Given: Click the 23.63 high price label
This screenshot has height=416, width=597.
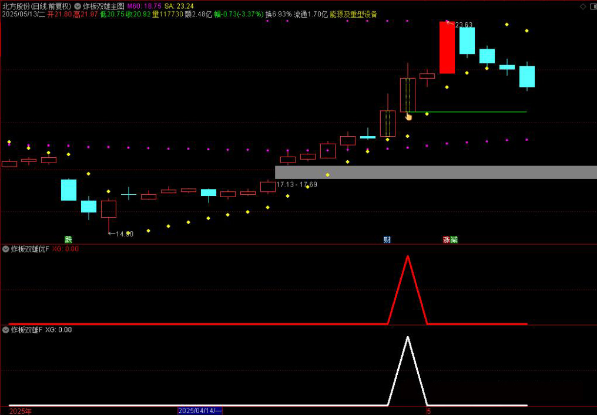Looking at the screenshot, I should pyautogui.click(x=464, y=25).
